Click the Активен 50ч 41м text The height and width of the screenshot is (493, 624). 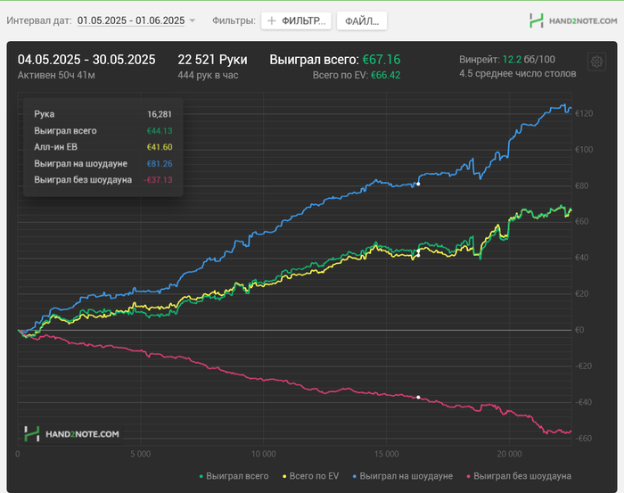point(56,75)
